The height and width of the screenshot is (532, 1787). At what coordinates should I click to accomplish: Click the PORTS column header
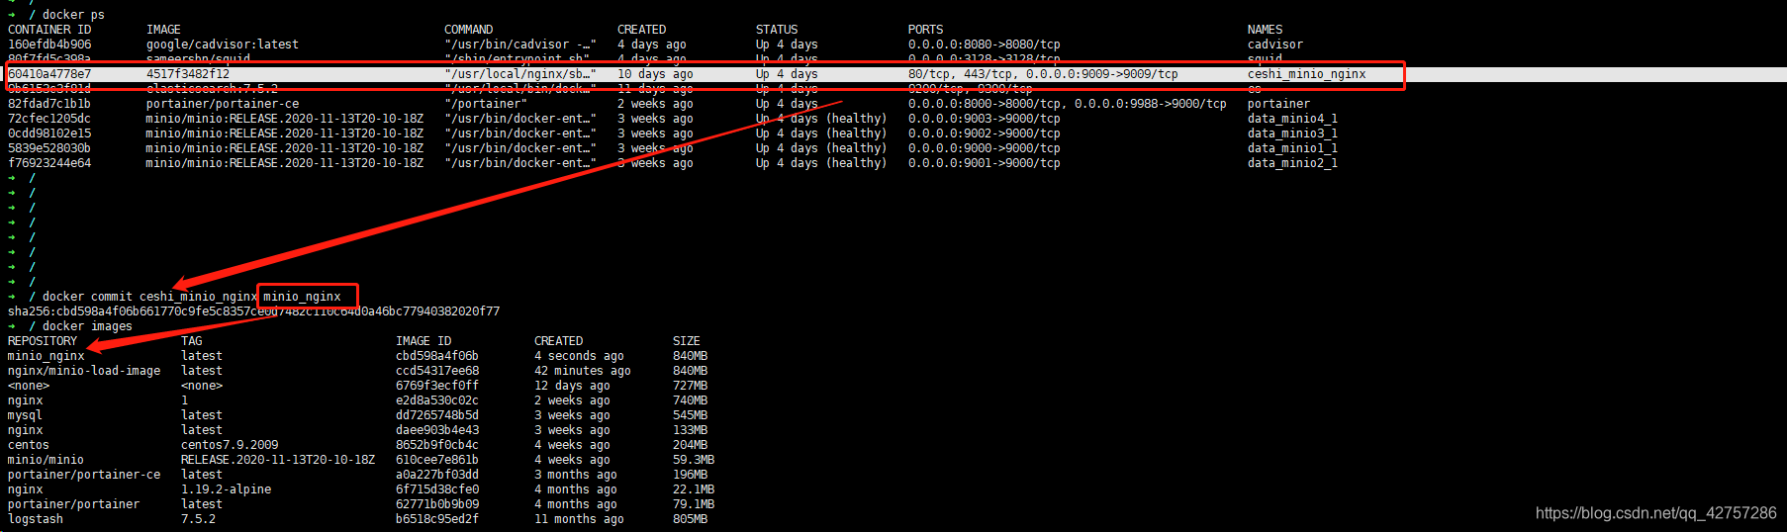pyautogui.click(x=926, y=30)
